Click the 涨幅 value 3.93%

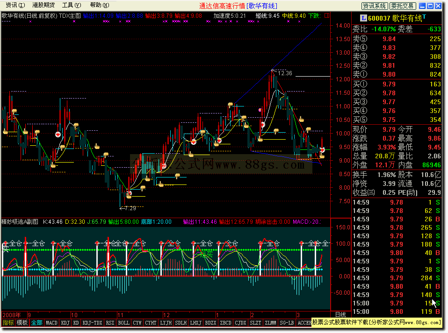387,148
